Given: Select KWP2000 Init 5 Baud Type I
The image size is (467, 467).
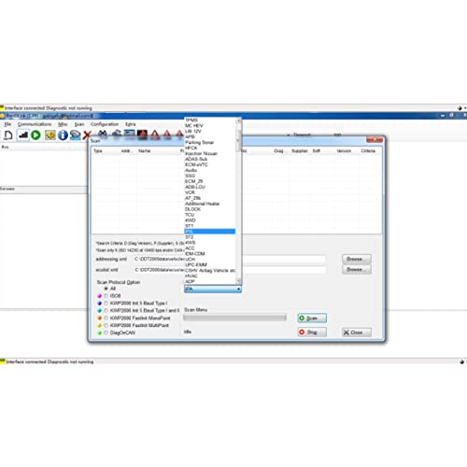Looking at the screenshot, I should point(106,304).
